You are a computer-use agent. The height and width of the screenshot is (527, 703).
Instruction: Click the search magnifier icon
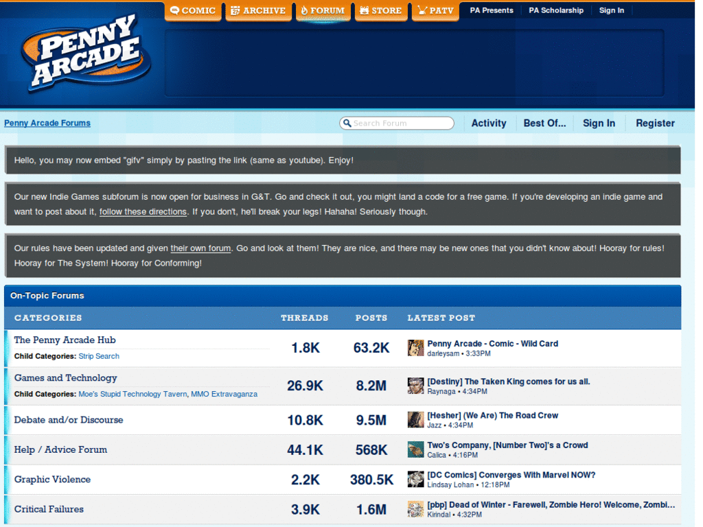(x=347, y=123)
